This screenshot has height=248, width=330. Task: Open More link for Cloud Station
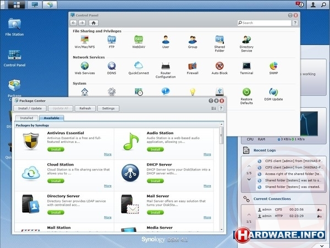coord(108,186)
